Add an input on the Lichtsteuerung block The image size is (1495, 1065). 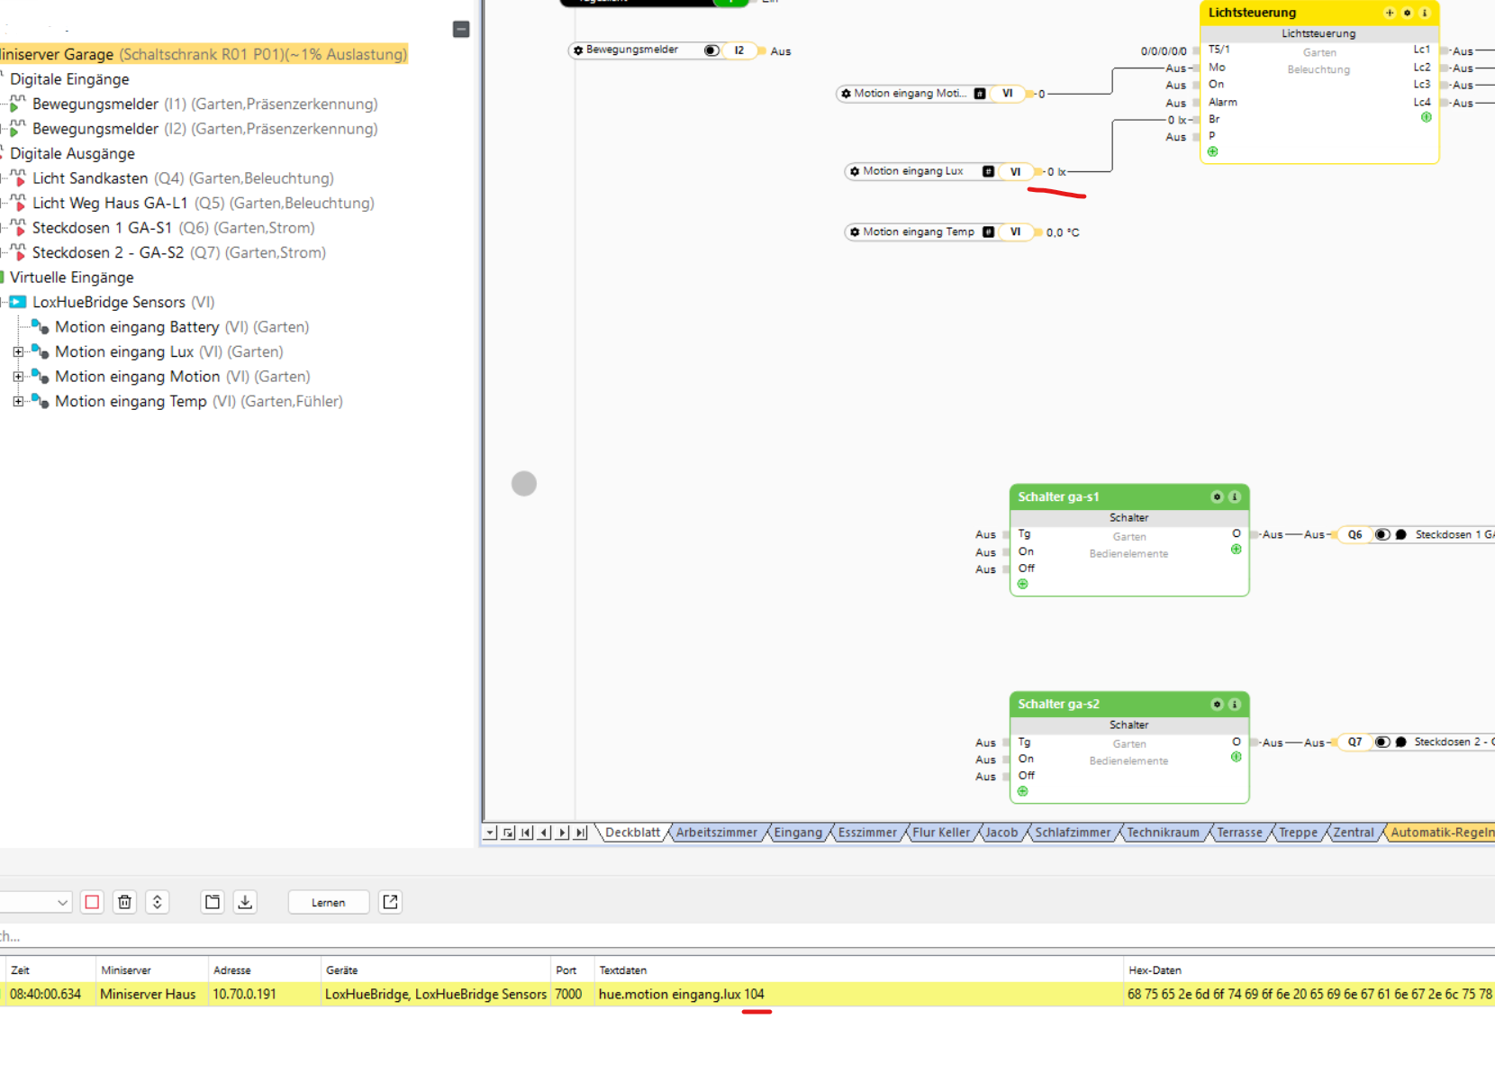pyautogui.click(x=1213, y=152)
